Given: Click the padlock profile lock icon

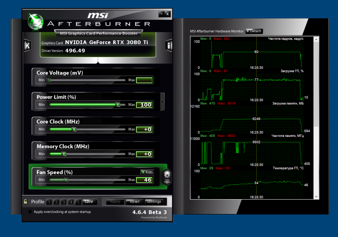Looking at the screenshot, I should tap(25, 202).
